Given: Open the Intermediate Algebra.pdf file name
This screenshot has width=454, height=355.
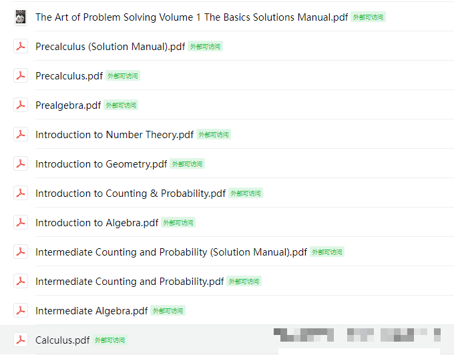Looking at the screenshot, I should tap(91, 311).
